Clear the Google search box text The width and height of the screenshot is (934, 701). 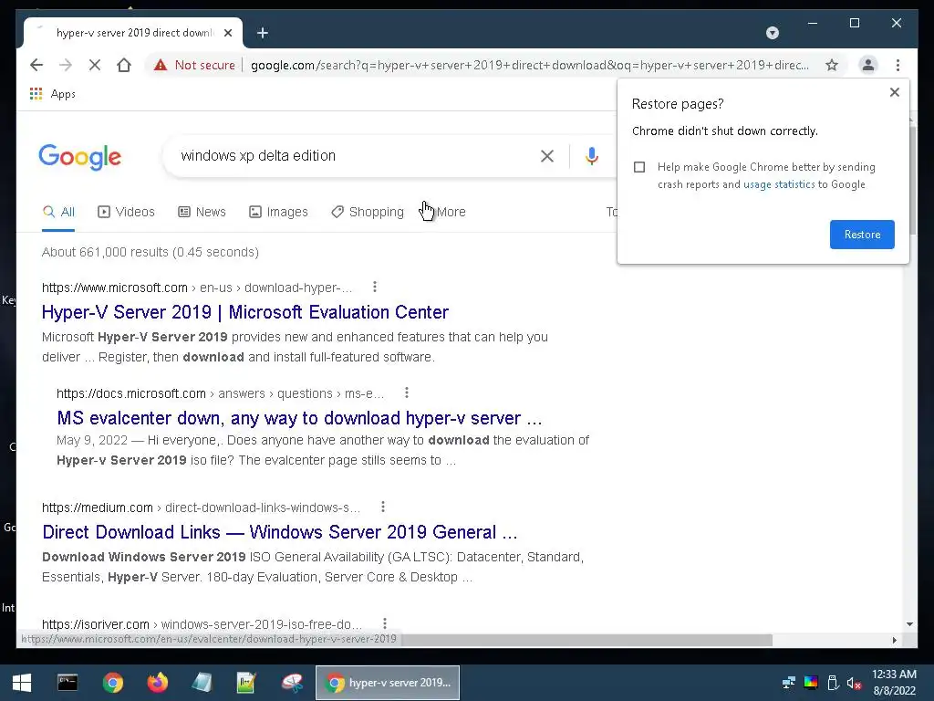pyautogui.click(x=547, y=156)
